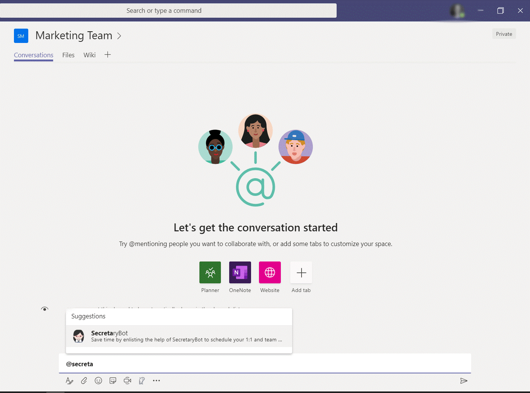The image size is (530, 393).
Task: Click the eye icon beside the message
Action: click(x=44, y=309)
